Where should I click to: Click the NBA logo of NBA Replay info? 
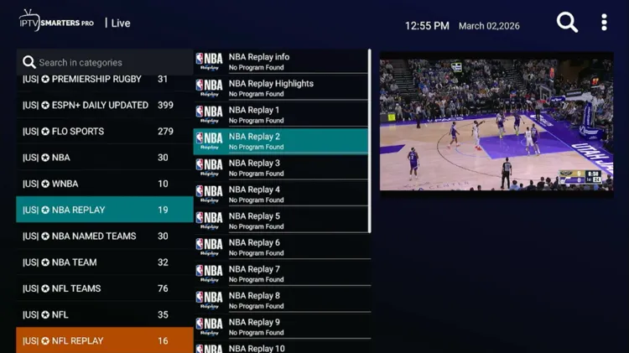pos(209,61)
